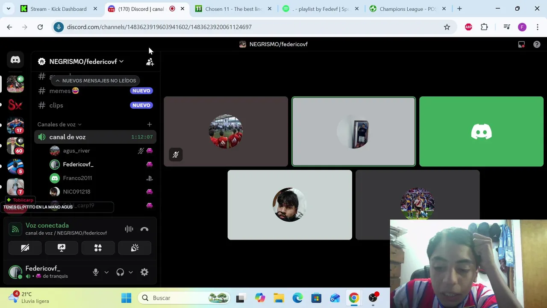The width and height of the screenshot is (547, 308).
Task: Open noise suppression waveform icon
Action: [129, 229]
